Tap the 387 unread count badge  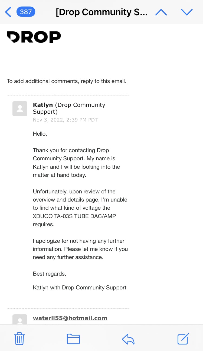pos(26,12)
